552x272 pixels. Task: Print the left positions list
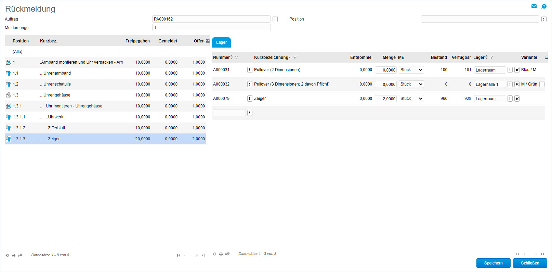(x=14, y=255)
